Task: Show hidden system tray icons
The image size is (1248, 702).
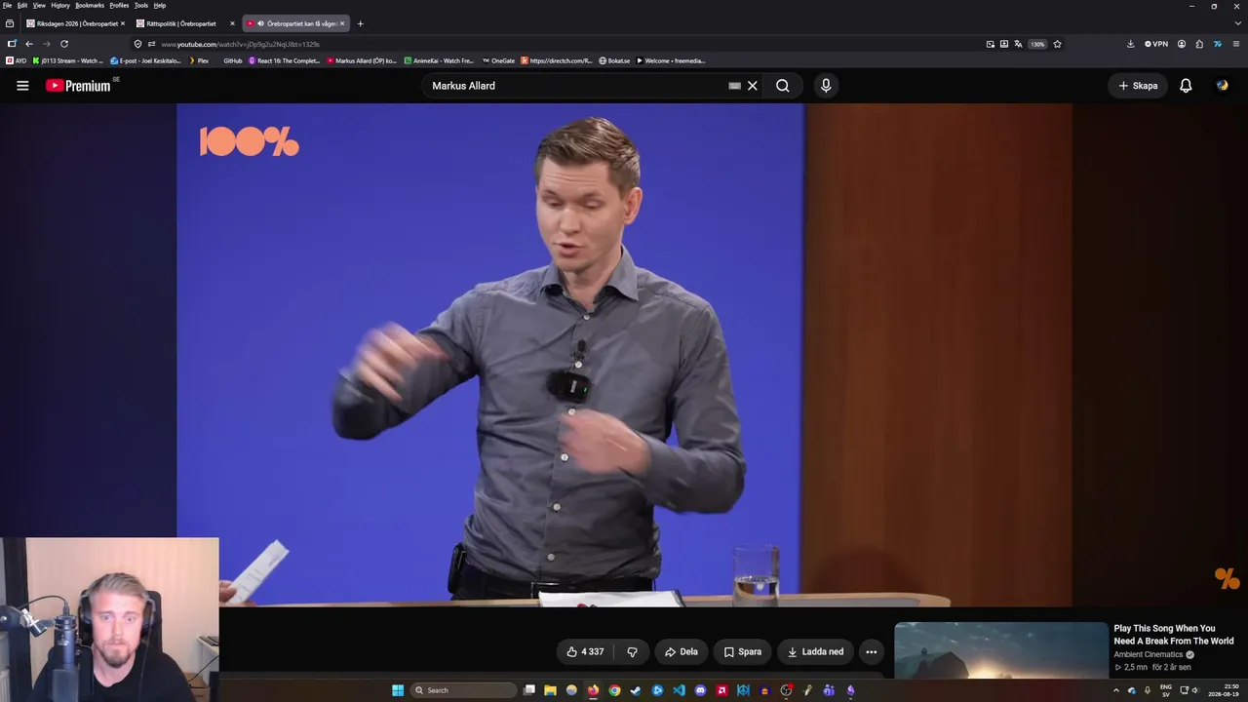Action: point(1116,690)
